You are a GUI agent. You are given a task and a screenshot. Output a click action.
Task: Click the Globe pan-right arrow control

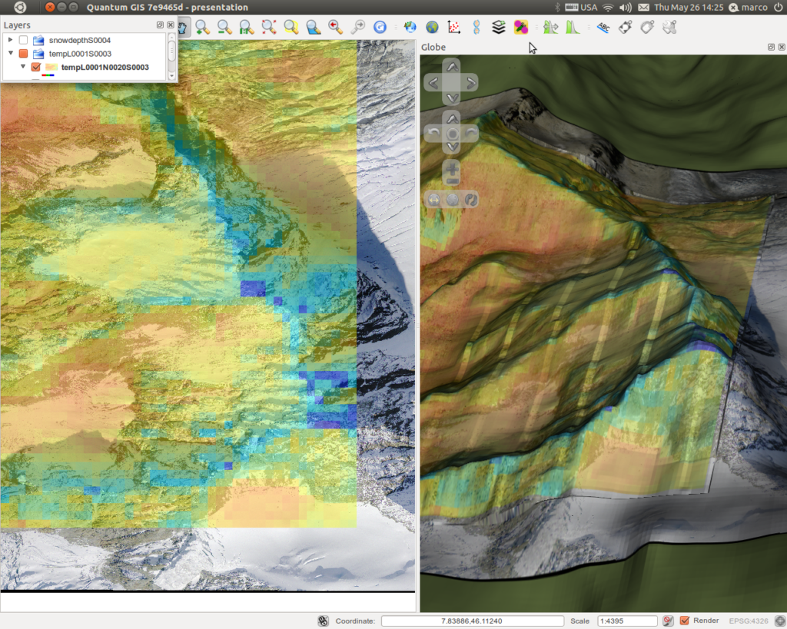470,83
